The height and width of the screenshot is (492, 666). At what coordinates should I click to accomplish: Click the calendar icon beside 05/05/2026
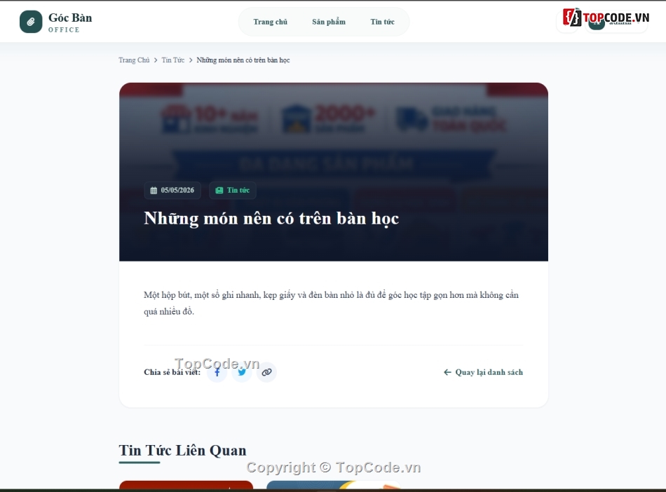click(154, 190)
